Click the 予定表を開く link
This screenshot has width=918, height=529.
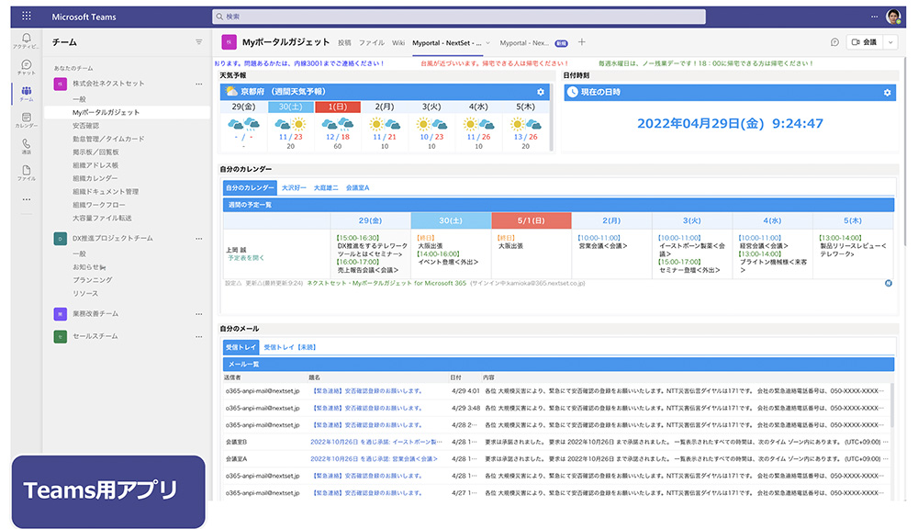point(246,258)
